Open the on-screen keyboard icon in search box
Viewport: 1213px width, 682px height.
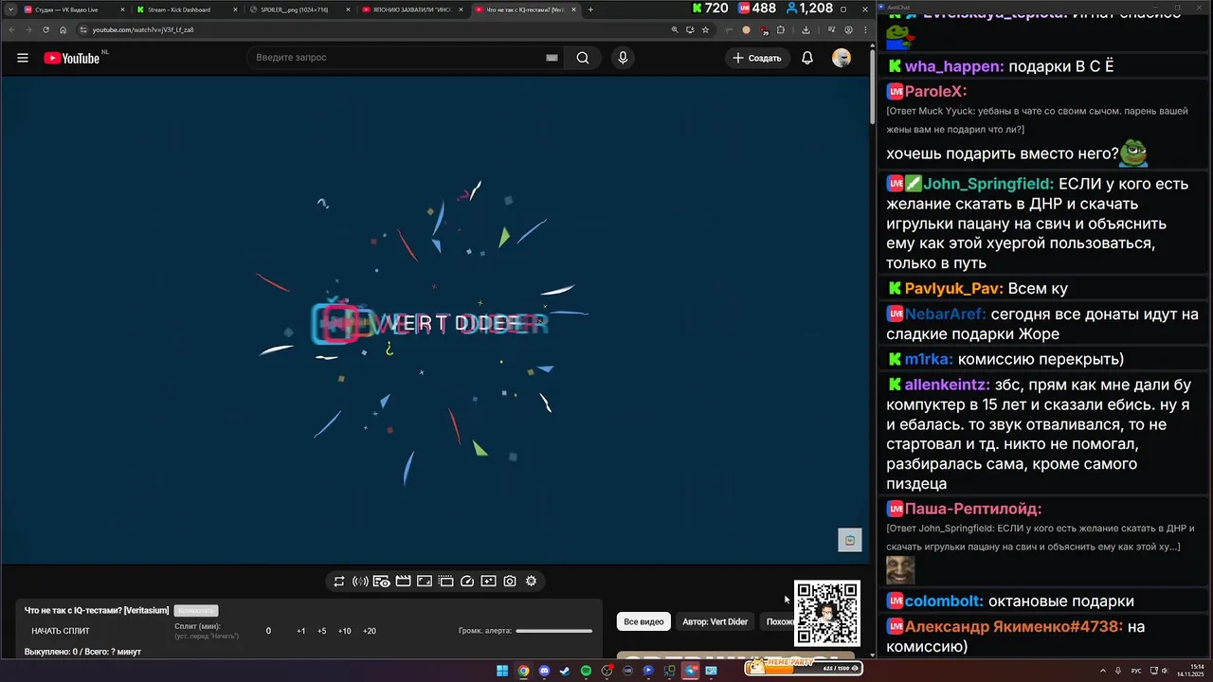click(x=552, y=58)
